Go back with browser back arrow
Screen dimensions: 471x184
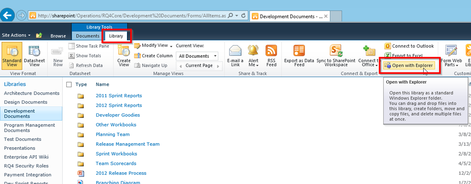click(x=7, y=15)
